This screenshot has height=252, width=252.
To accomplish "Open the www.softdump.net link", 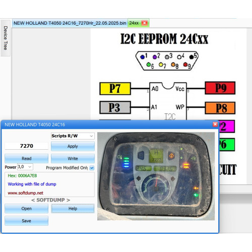I will [25, 193].
